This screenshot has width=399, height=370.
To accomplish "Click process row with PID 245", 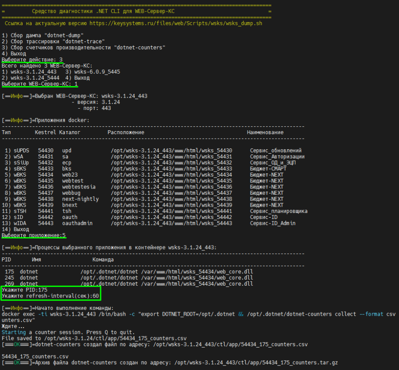I will tap(129, 278).
